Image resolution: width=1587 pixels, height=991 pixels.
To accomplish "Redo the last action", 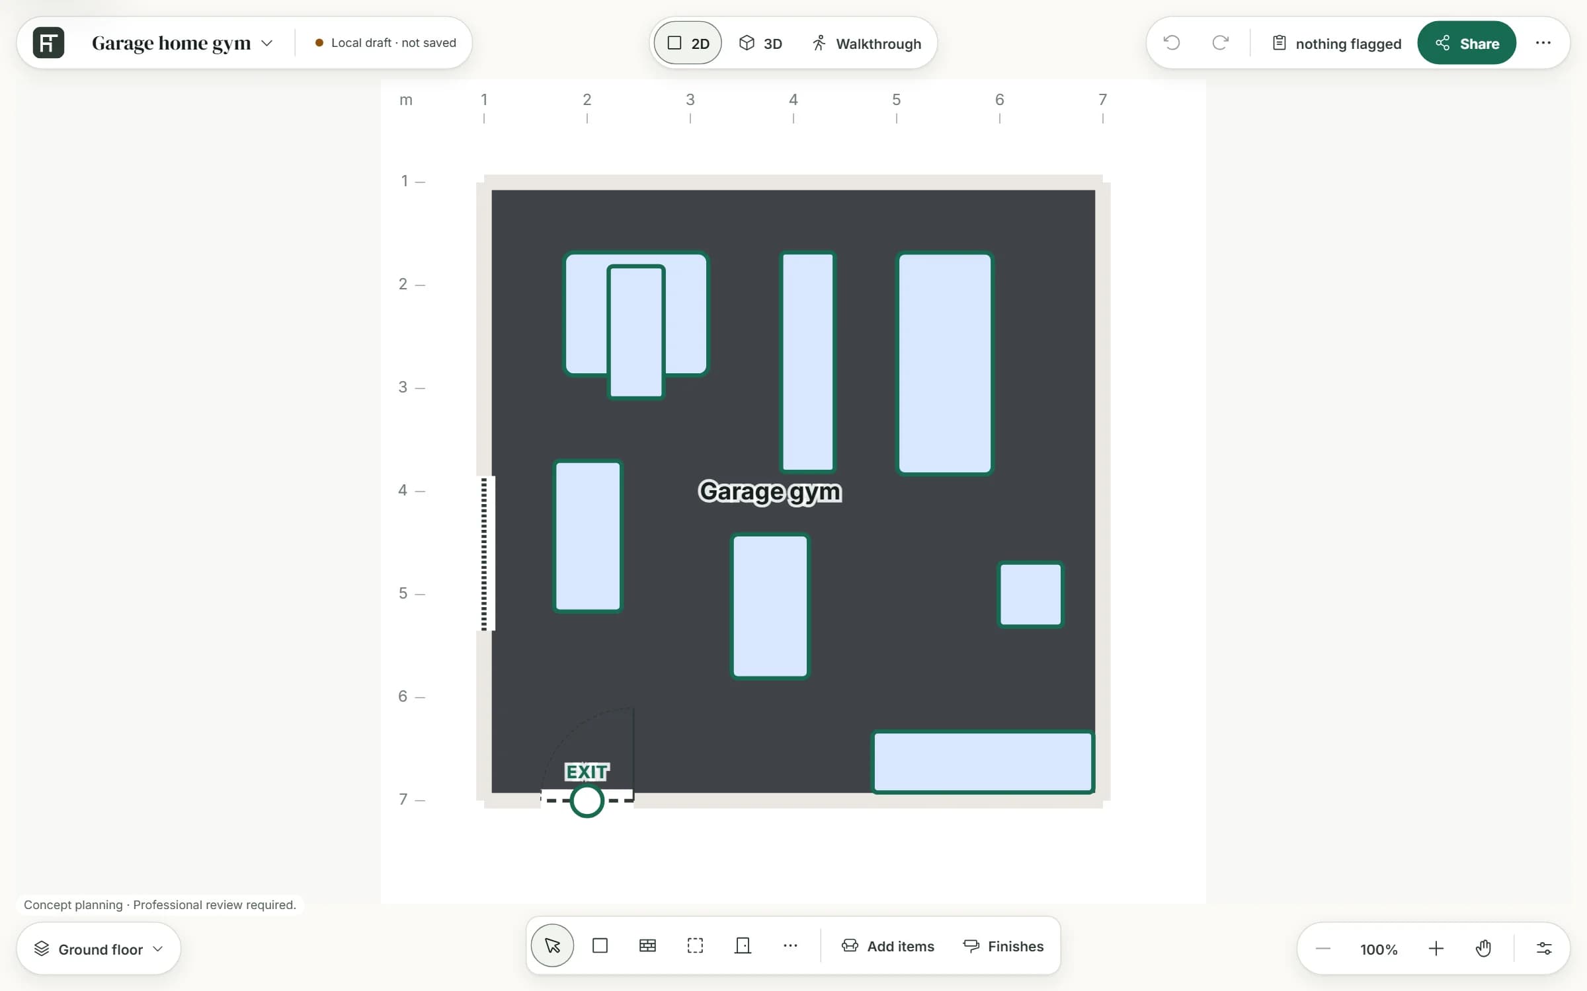I will (1220, 43).
